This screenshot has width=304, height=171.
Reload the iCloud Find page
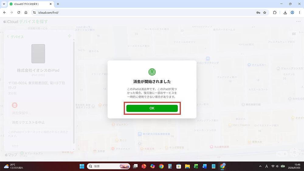[19, 12]
